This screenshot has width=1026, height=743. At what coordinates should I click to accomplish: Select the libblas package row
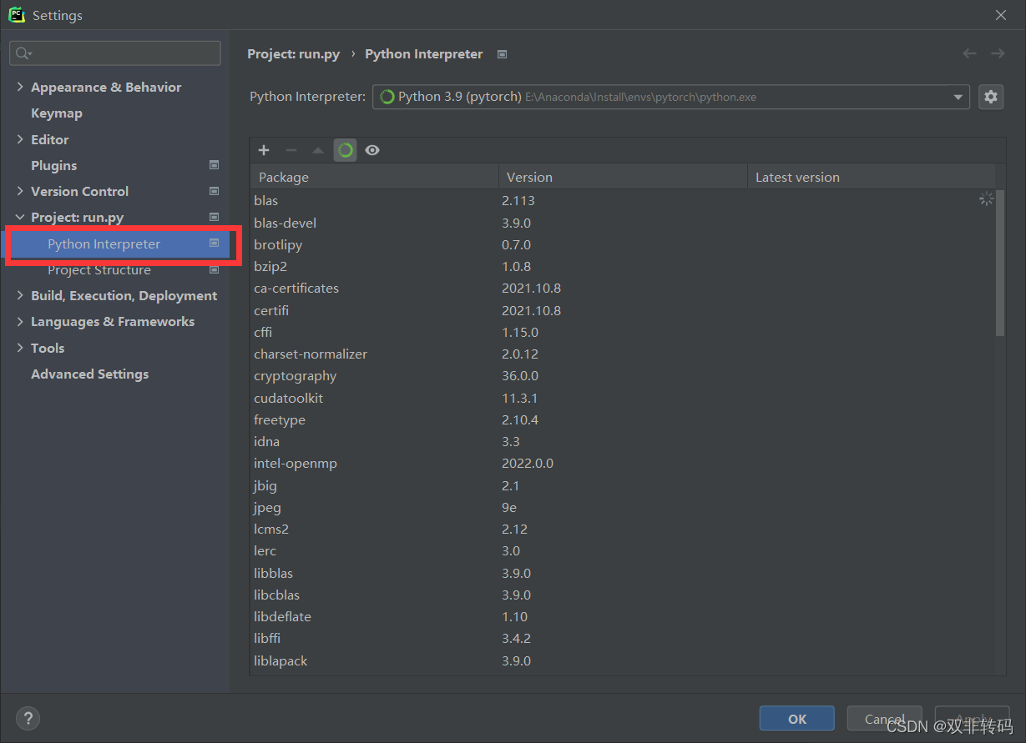point(623,573)
